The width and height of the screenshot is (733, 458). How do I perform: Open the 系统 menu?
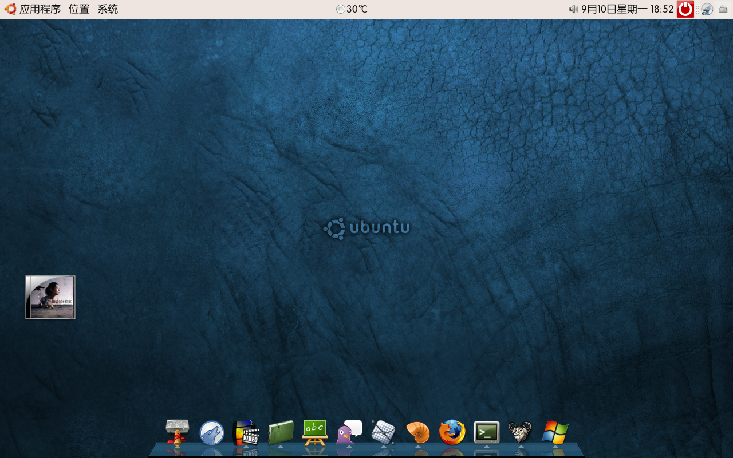point(108,9)
